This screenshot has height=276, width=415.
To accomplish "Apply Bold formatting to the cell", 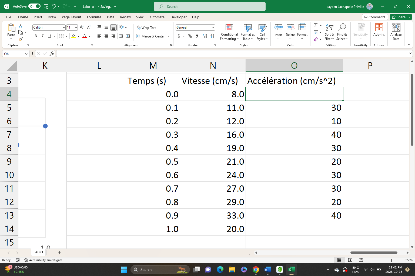I will 36,36.
